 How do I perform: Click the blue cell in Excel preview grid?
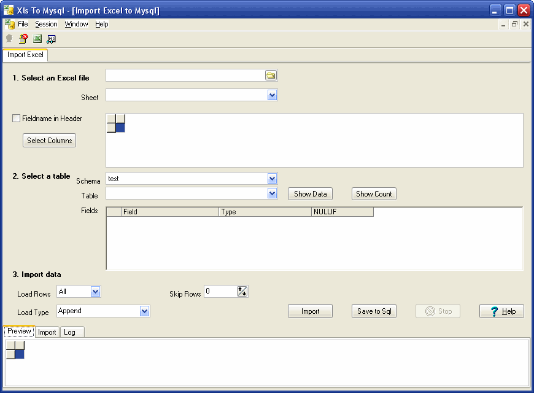(120, 128)
